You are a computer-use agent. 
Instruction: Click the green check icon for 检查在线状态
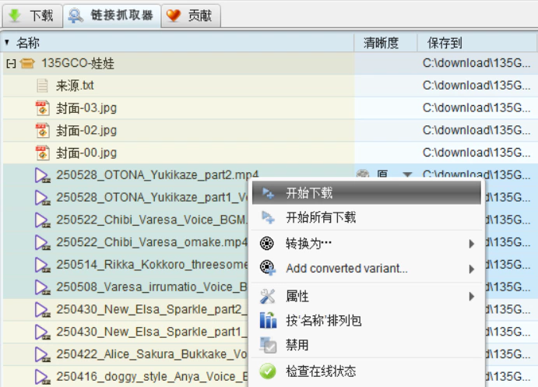coord(268,371)
